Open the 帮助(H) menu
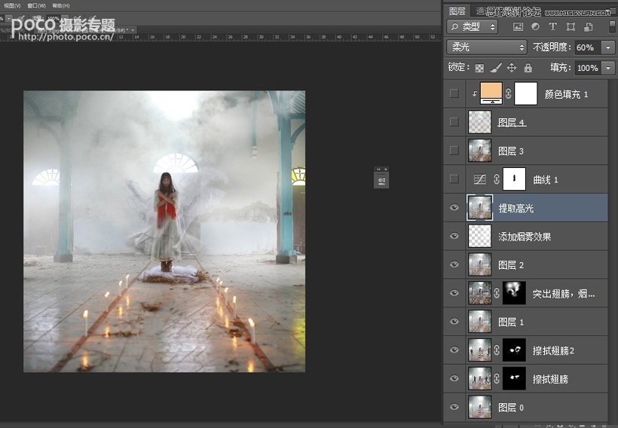The image size is (618, 428). click(x=61, y=5)
